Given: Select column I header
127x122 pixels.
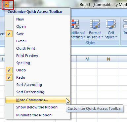Looking at the screenshot, I should click(2, 59).
